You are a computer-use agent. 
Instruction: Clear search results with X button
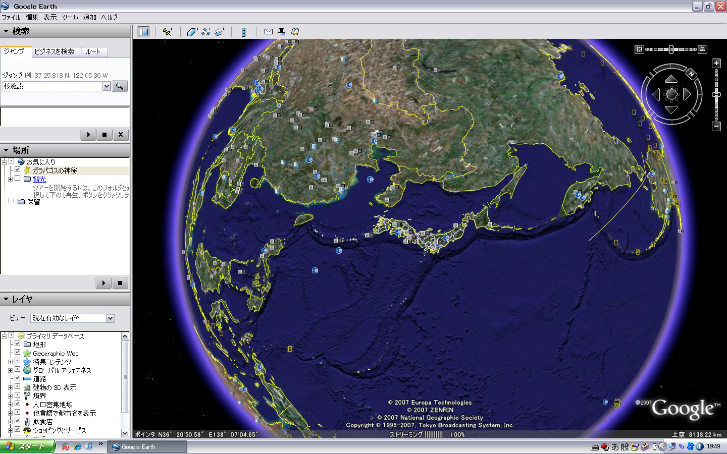(121, 135)
